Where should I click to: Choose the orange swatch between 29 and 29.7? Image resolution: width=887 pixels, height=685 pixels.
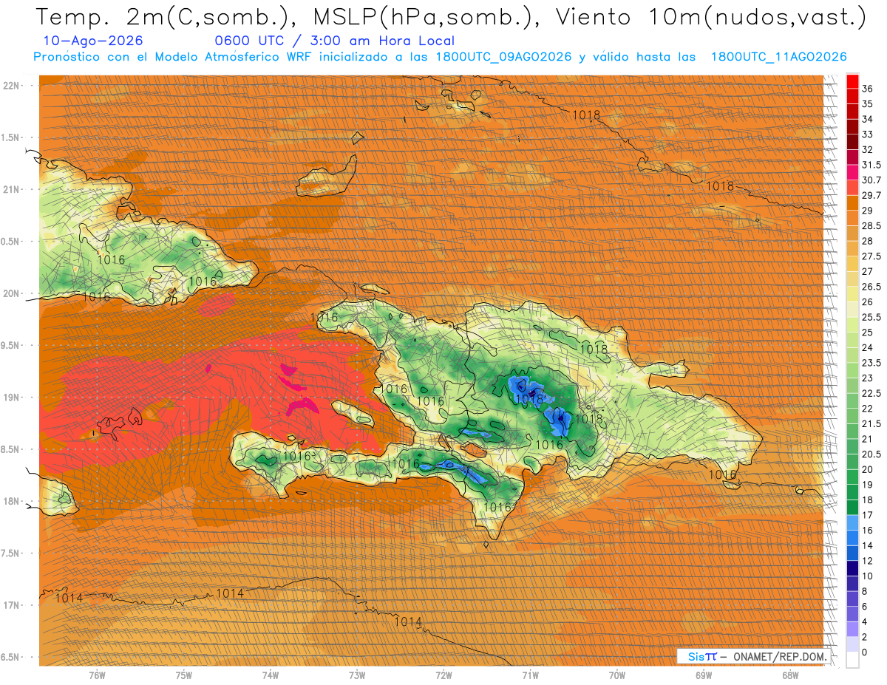852,202
